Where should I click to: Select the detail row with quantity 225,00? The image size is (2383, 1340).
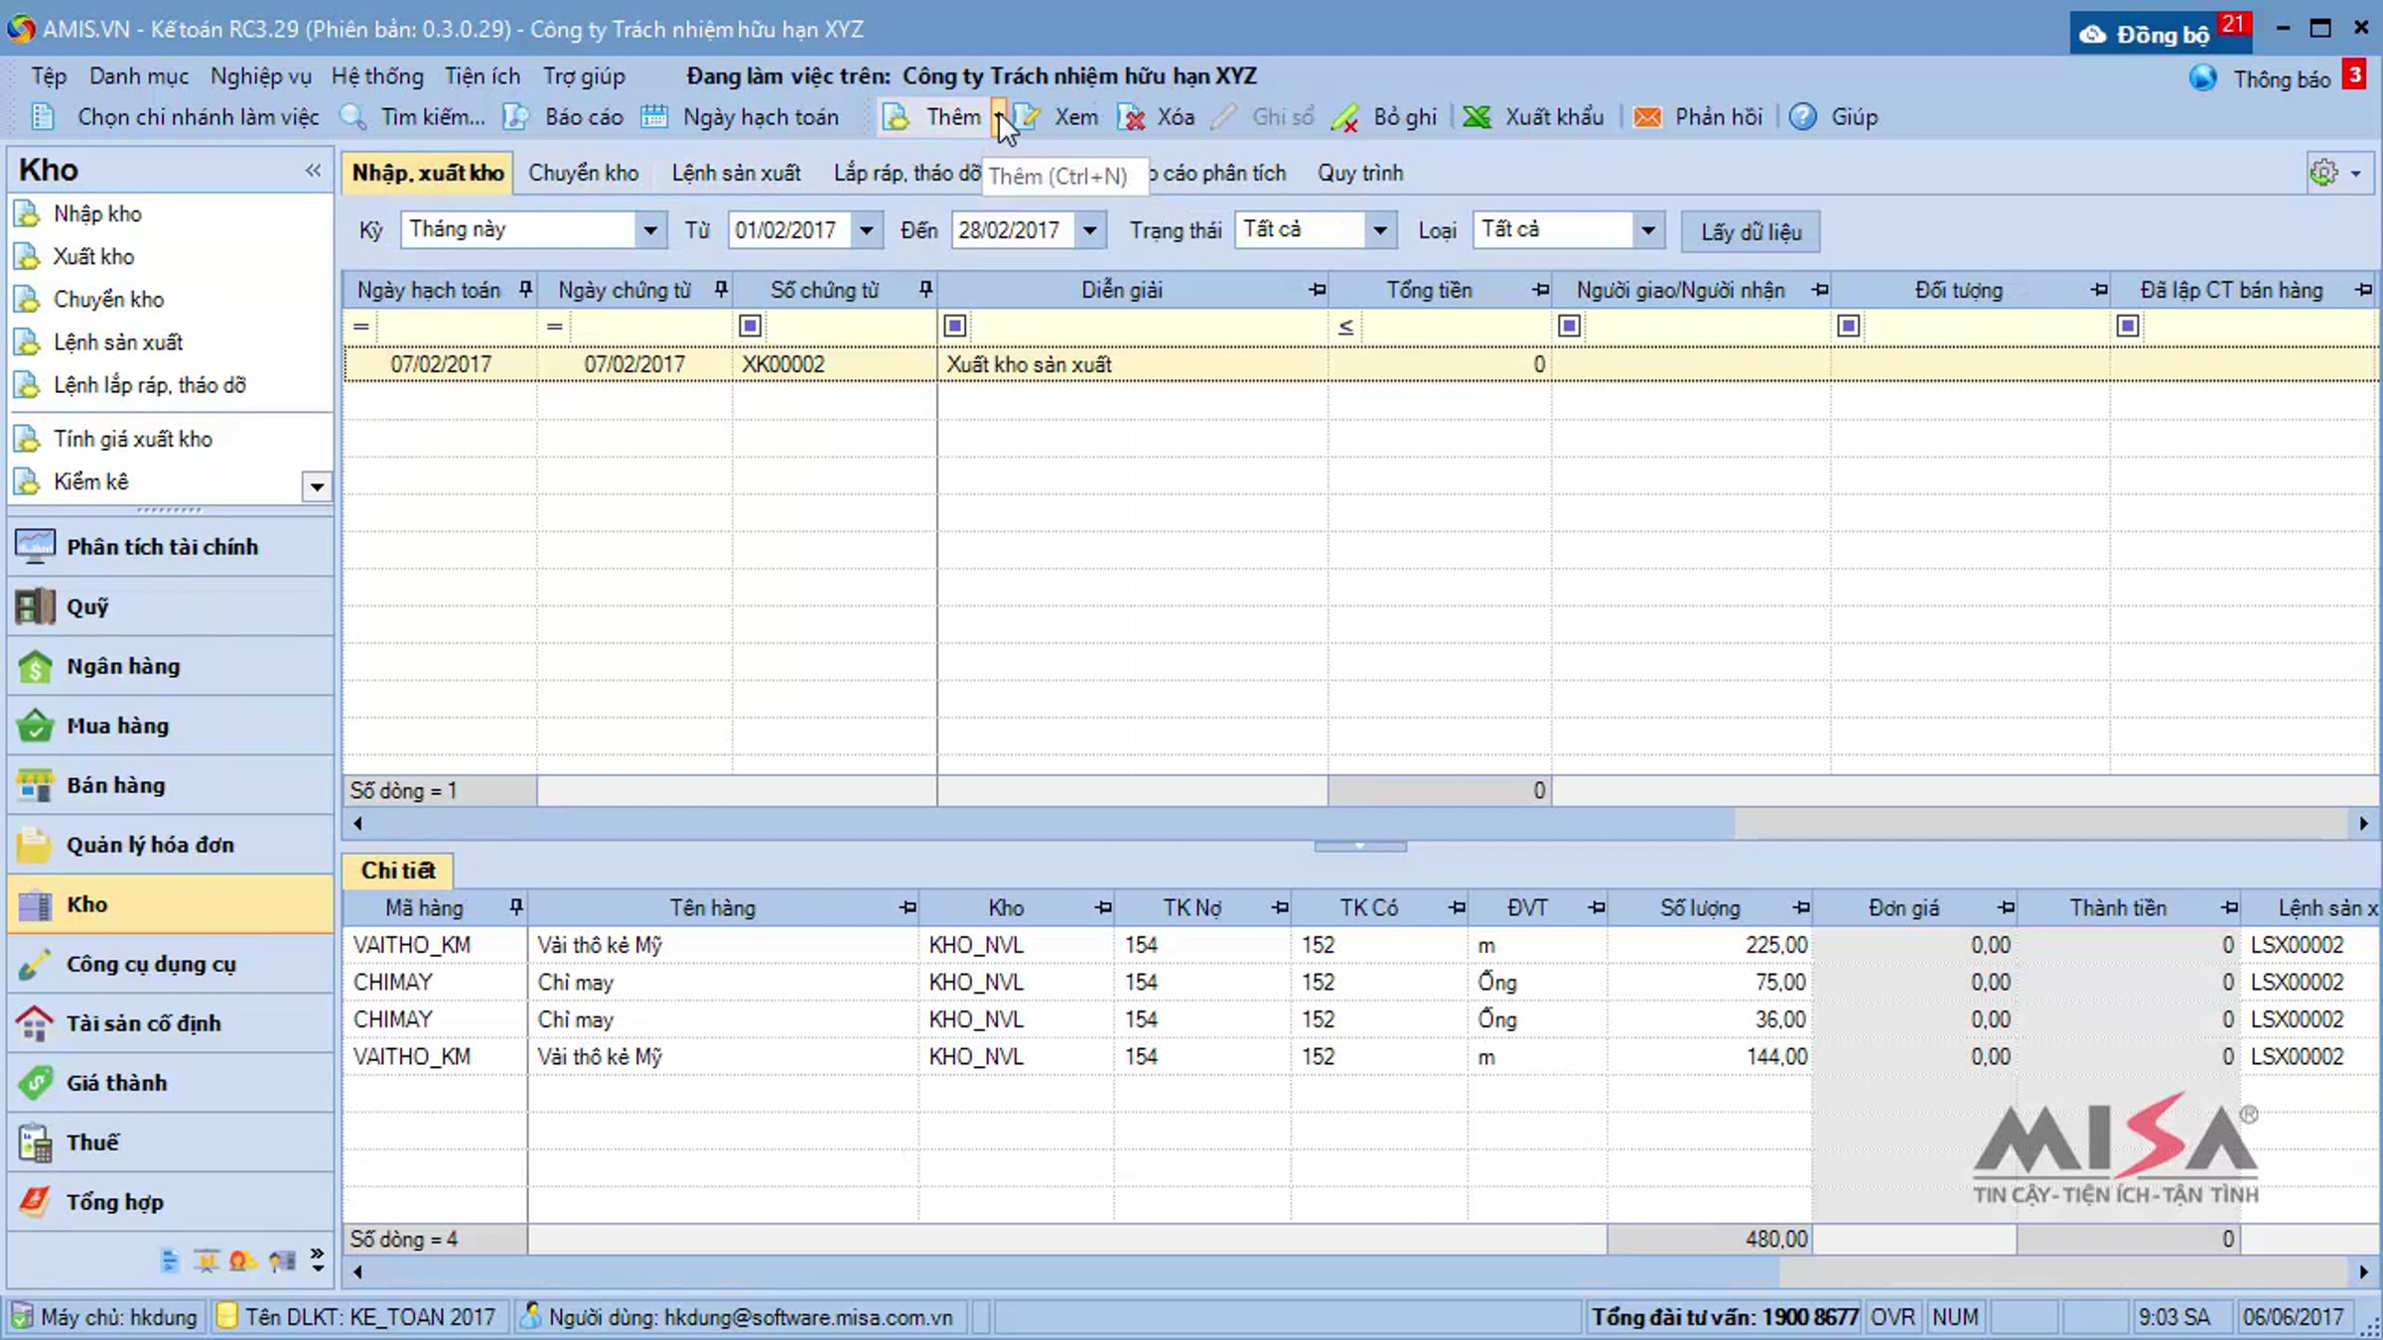[x=1359, y=945]
